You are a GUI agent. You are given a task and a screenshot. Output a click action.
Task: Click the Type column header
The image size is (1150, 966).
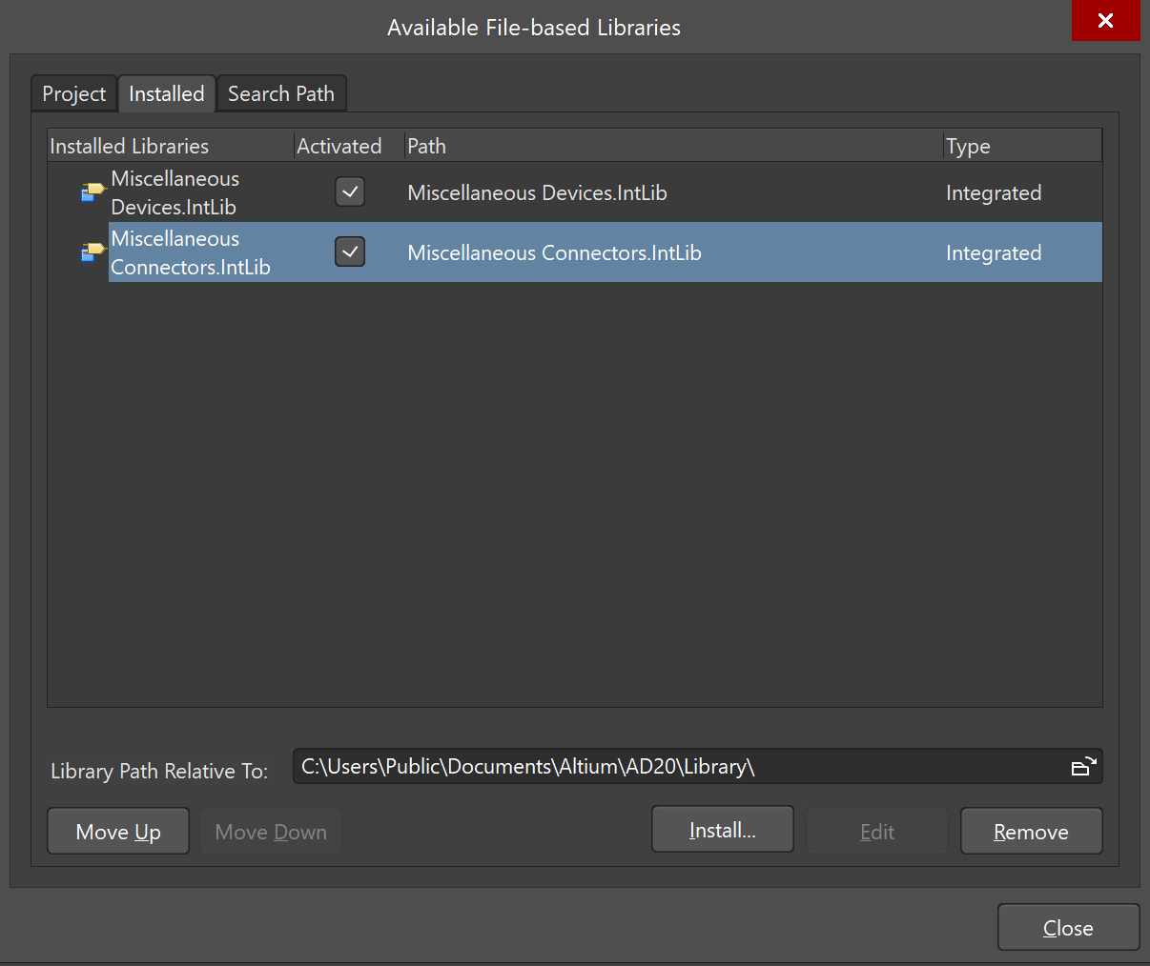tap(1022, 146)
